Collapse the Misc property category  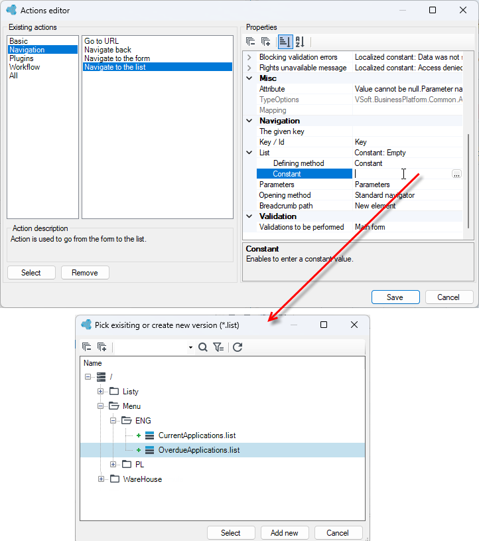pyautogui.click(x=249, y=78)
